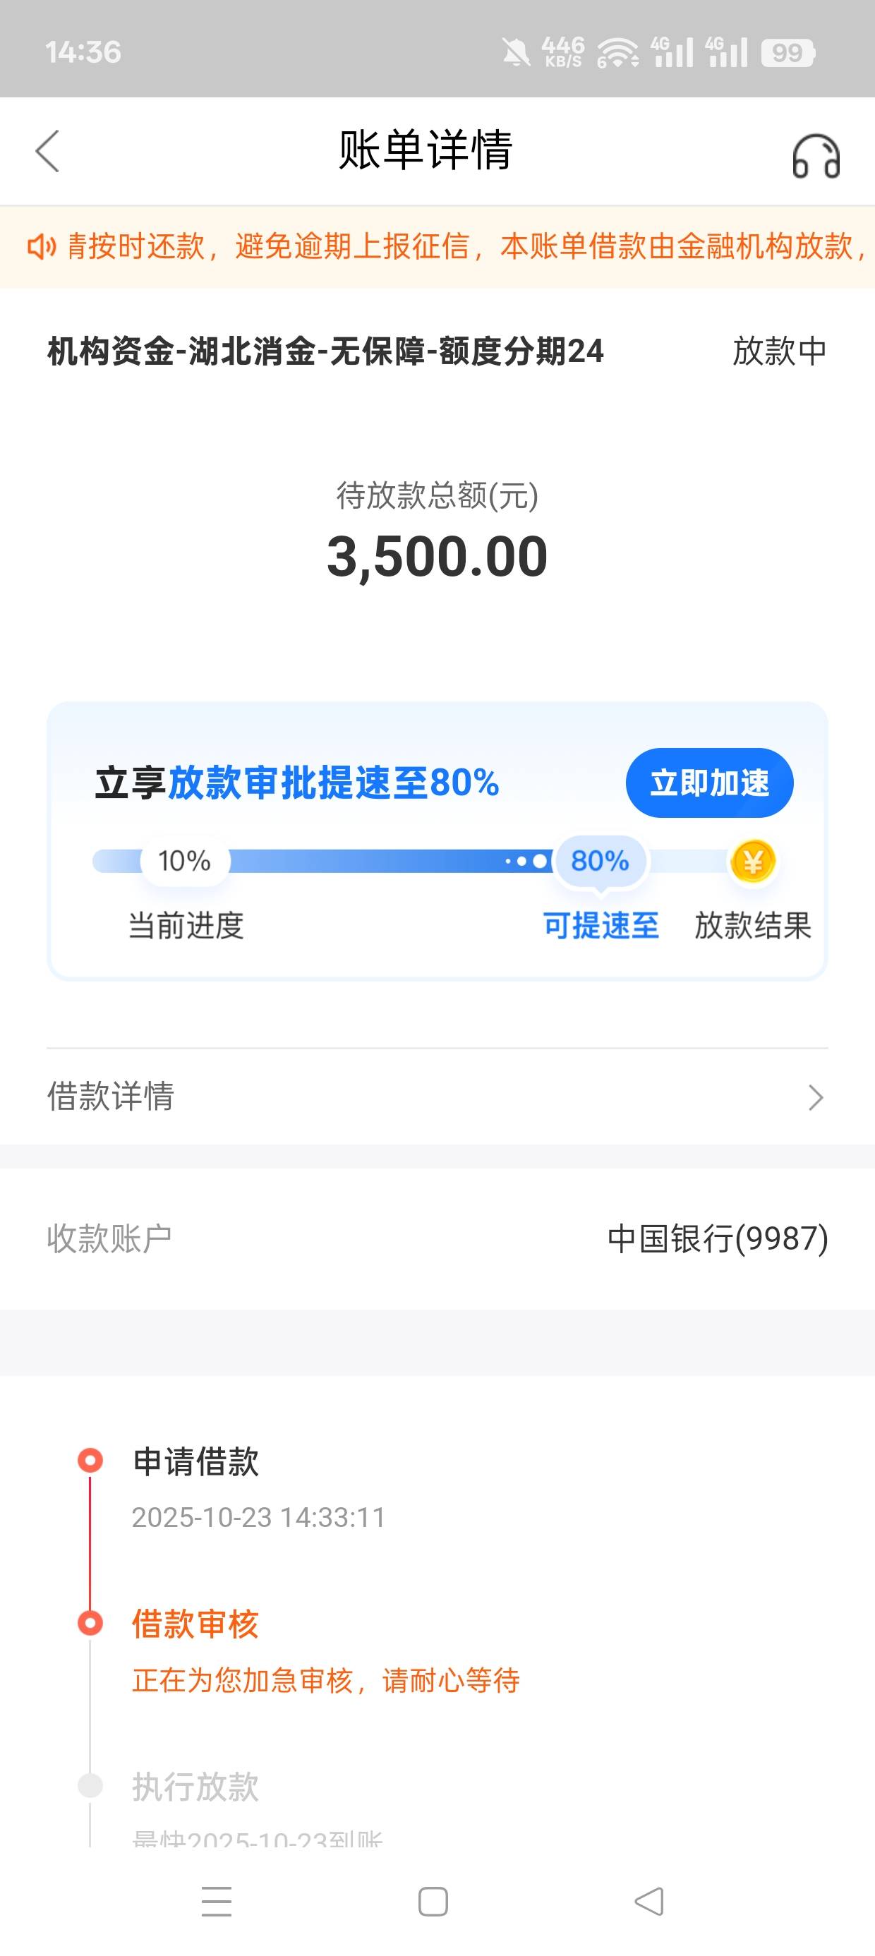Tap the 借款审核 timeline step marker
Viewport: 875px width, 1956px height.
coord(90,1624)
